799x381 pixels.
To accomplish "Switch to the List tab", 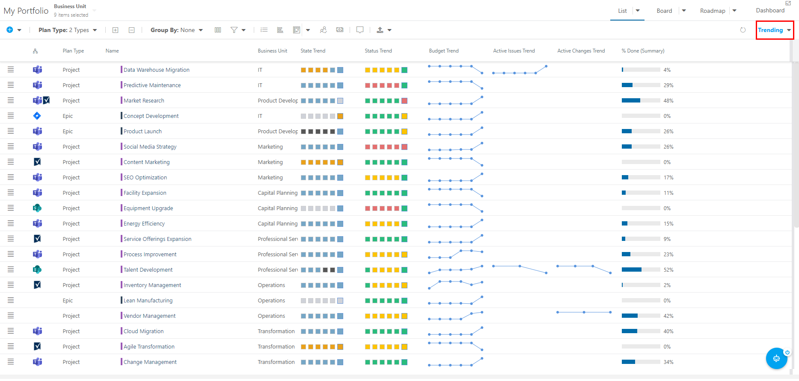I will (x=622, y=11).
